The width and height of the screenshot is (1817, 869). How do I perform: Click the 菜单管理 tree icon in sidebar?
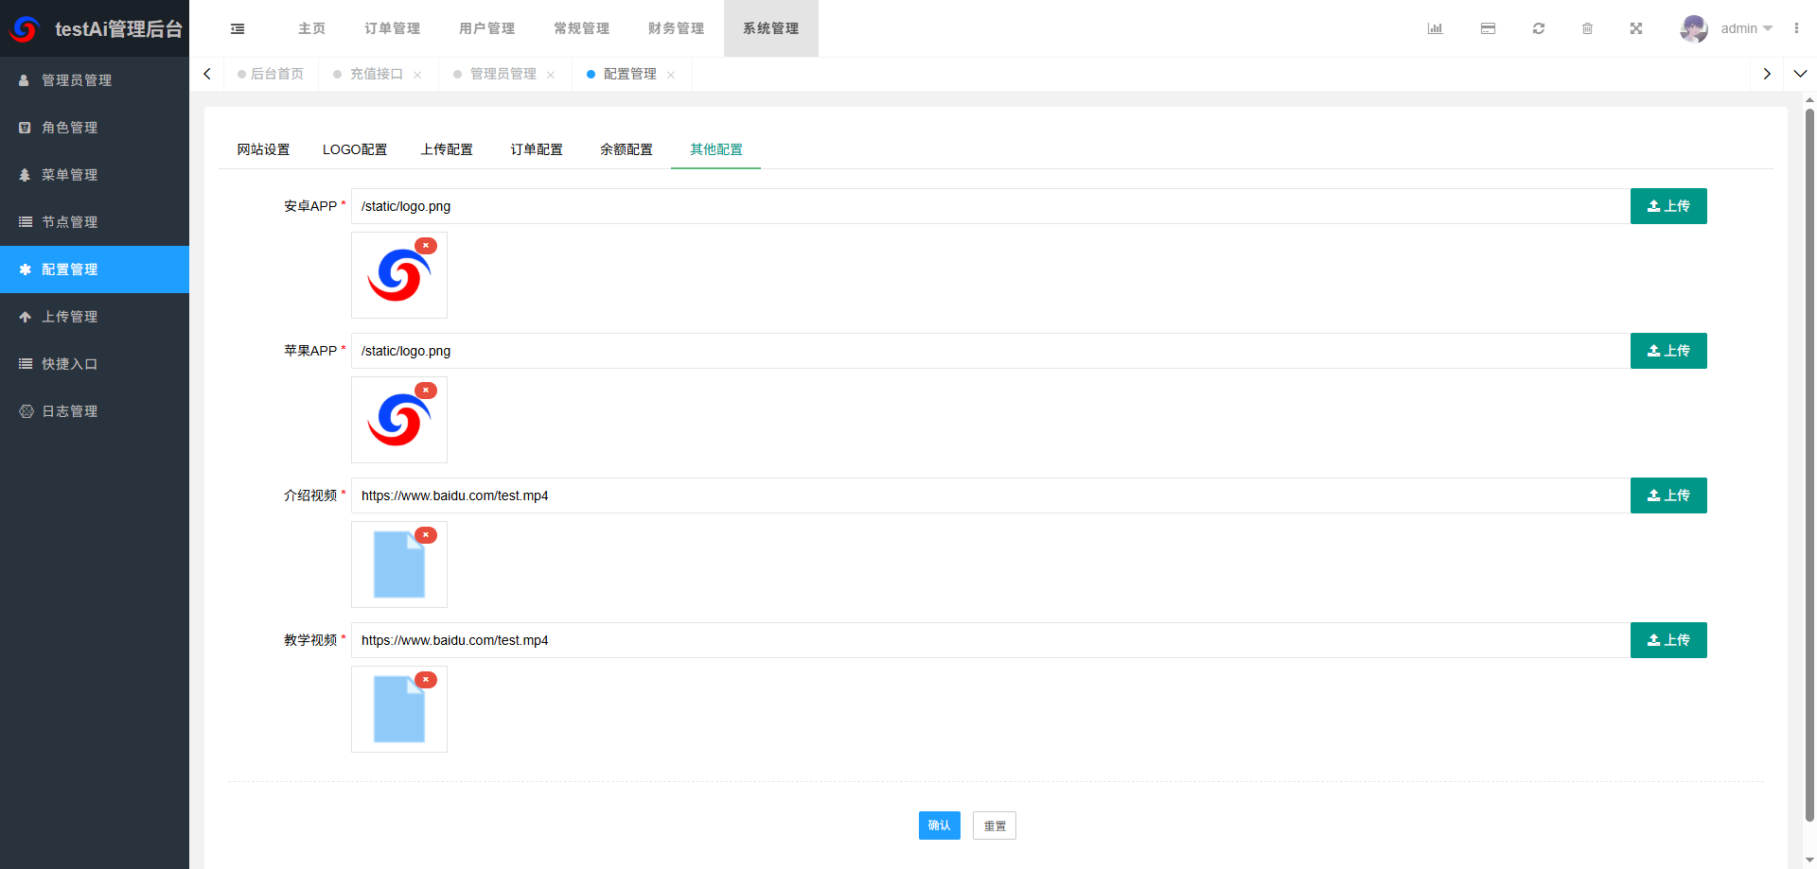tap(24, 175)
